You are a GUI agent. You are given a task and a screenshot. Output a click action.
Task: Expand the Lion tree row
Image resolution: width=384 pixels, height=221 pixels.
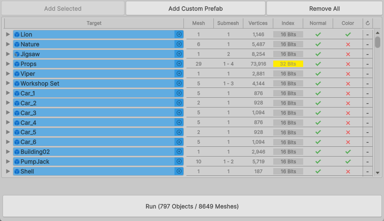tap(8, 35)
